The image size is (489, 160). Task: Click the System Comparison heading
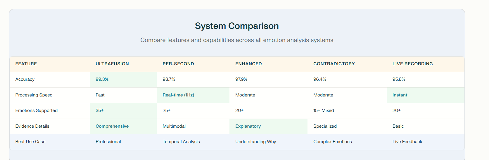pyautogui.click(x=237, y=26)
